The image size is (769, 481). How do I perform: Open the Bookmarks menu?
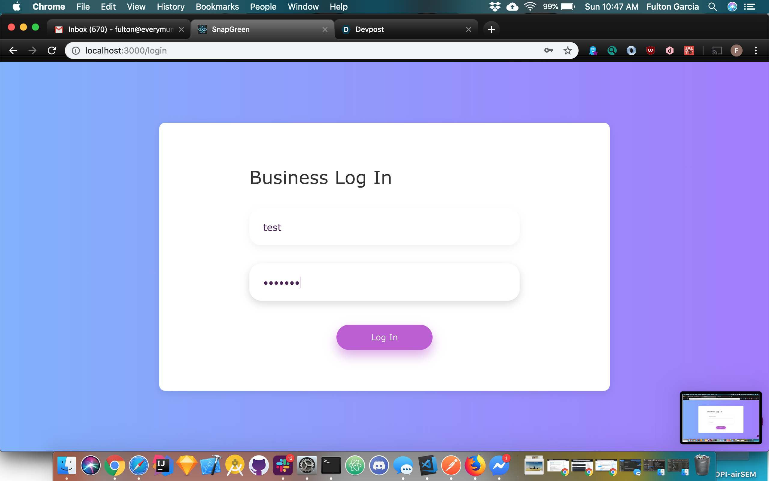(x=217, y=7)
